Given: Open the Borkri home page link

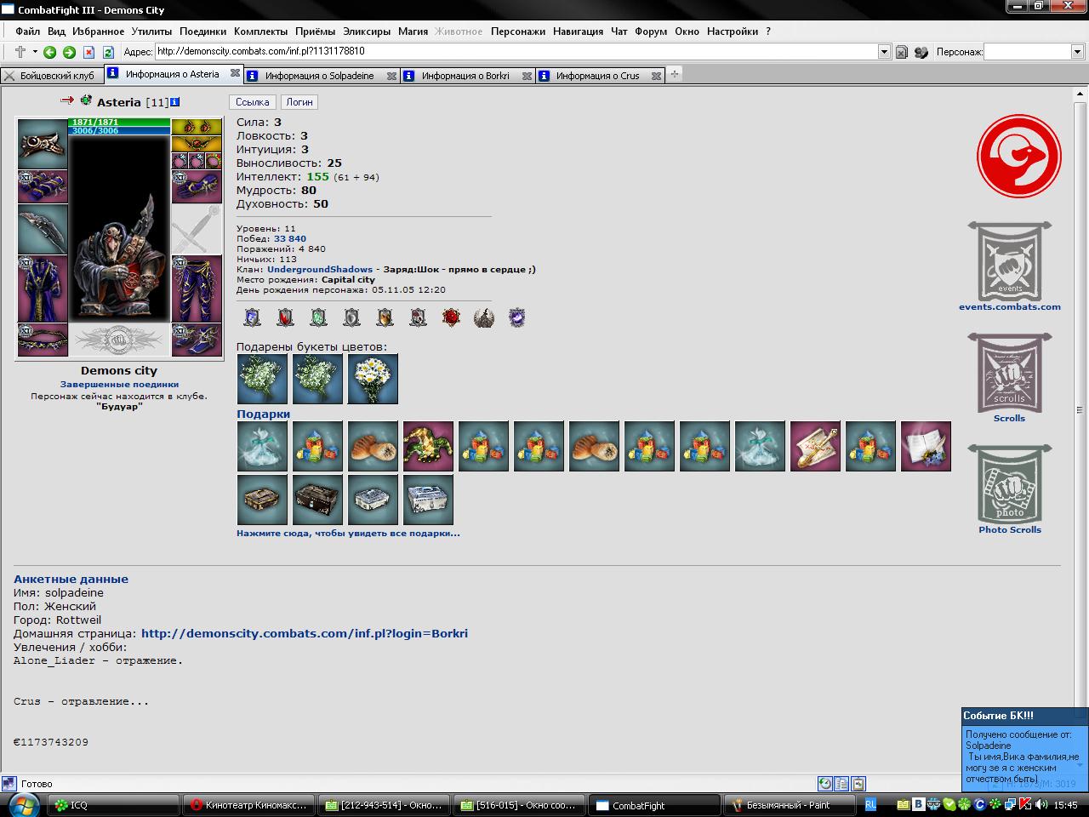Looking at the screenshot, I should [305, 633].
